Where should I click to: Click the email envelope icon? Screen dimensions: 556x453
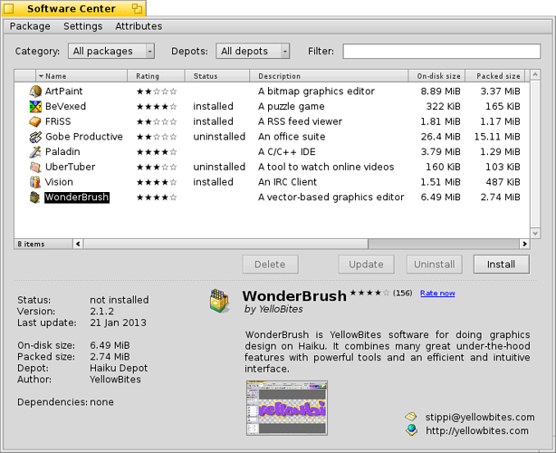tap(411, 416)
